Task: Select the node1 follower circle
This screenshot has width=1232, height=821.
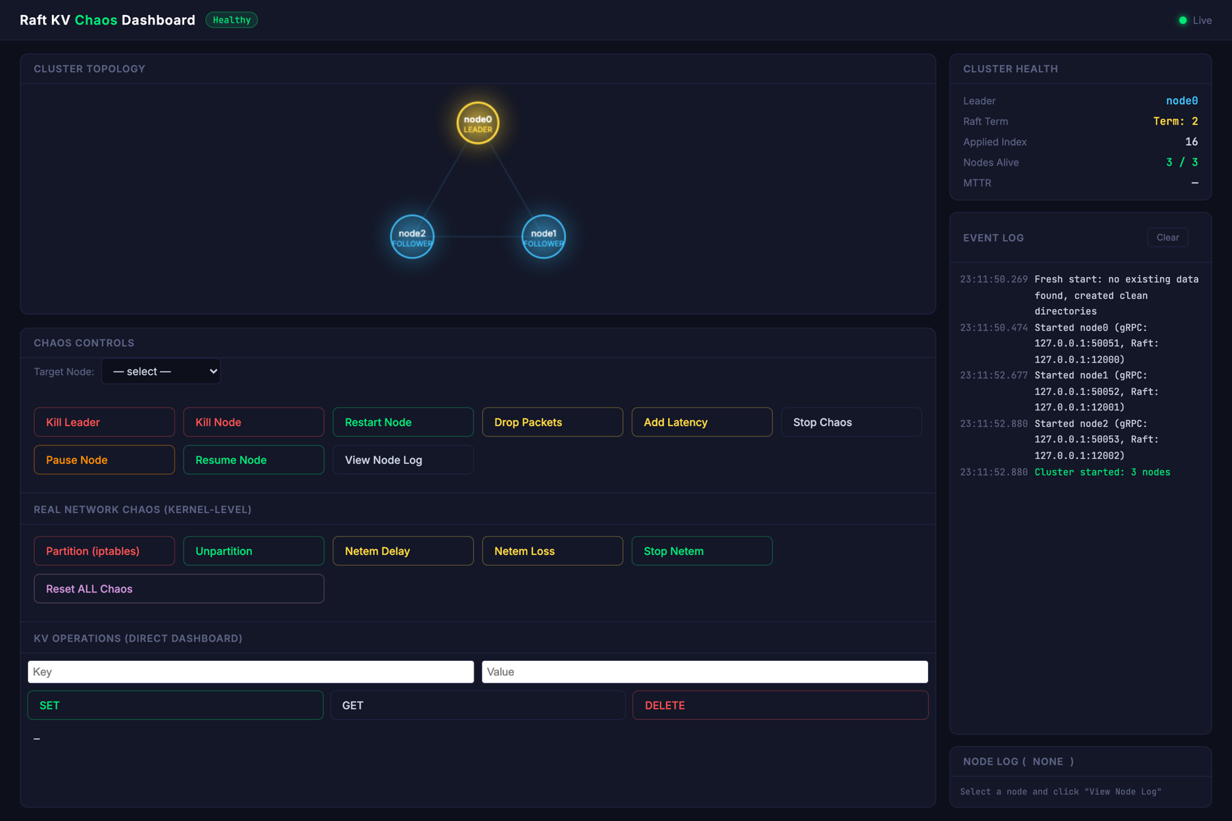Action: pos(543,237)
